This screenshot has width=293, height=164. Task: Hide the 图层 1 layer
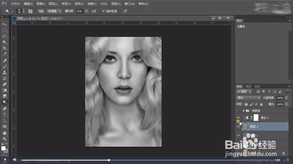238,135
